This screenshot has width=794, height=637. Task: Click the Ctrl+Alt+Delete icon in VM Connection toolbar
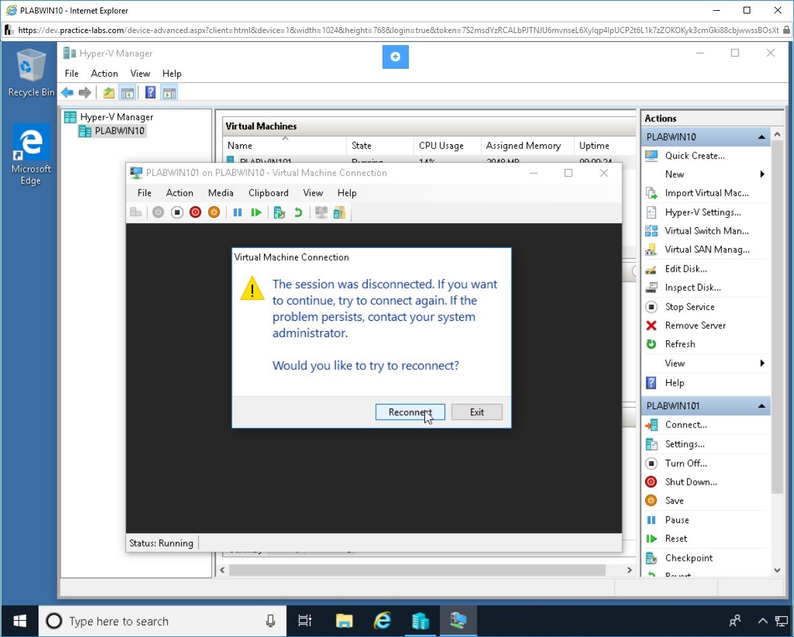[136, 212]
